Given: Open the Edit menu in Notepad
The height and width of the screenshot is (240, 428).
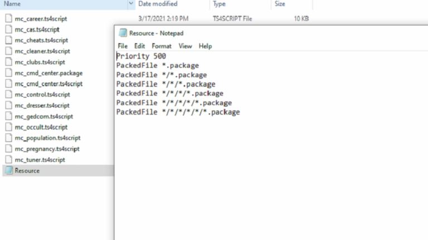Looking at the screenshot, I should (x=139, y=46).
